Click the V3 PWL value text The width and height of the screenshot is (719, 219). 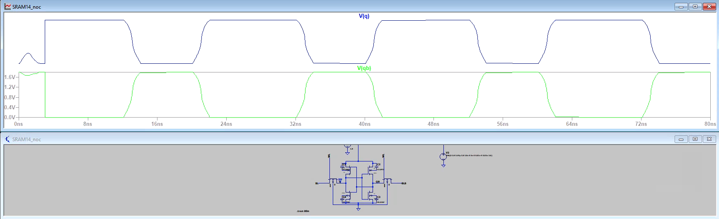[x=469, y=156]
